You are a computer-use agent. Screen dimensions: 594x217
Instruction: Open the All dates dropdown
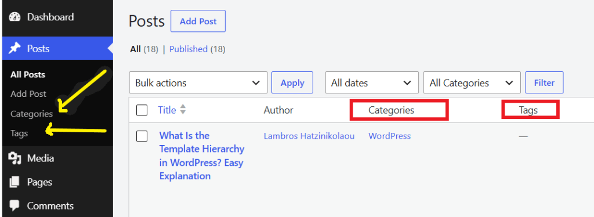pos(372,82)
